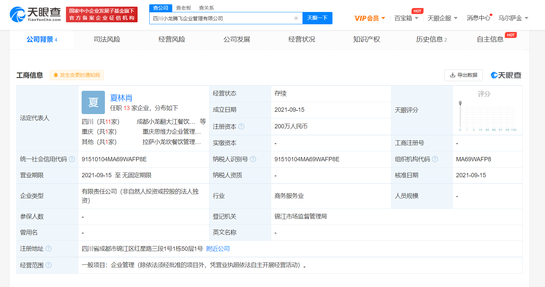The height and width of the screenshot is (287, 545).
Task: Click the 重庆 (共1家) region entry
Action: (99, 132)
